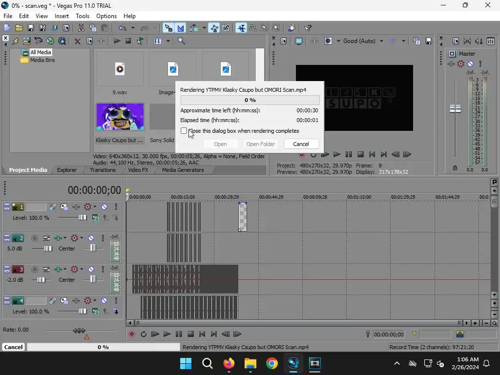Image resolution: width=500 pixels, height=375 pixels.
Task: Open the Options menu
Action: pyautogui.click(x=106, y=16)
